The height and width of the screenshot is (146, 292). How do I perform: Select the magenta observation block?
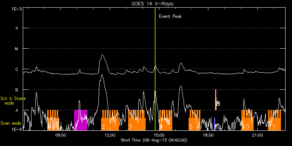(81, 120)
